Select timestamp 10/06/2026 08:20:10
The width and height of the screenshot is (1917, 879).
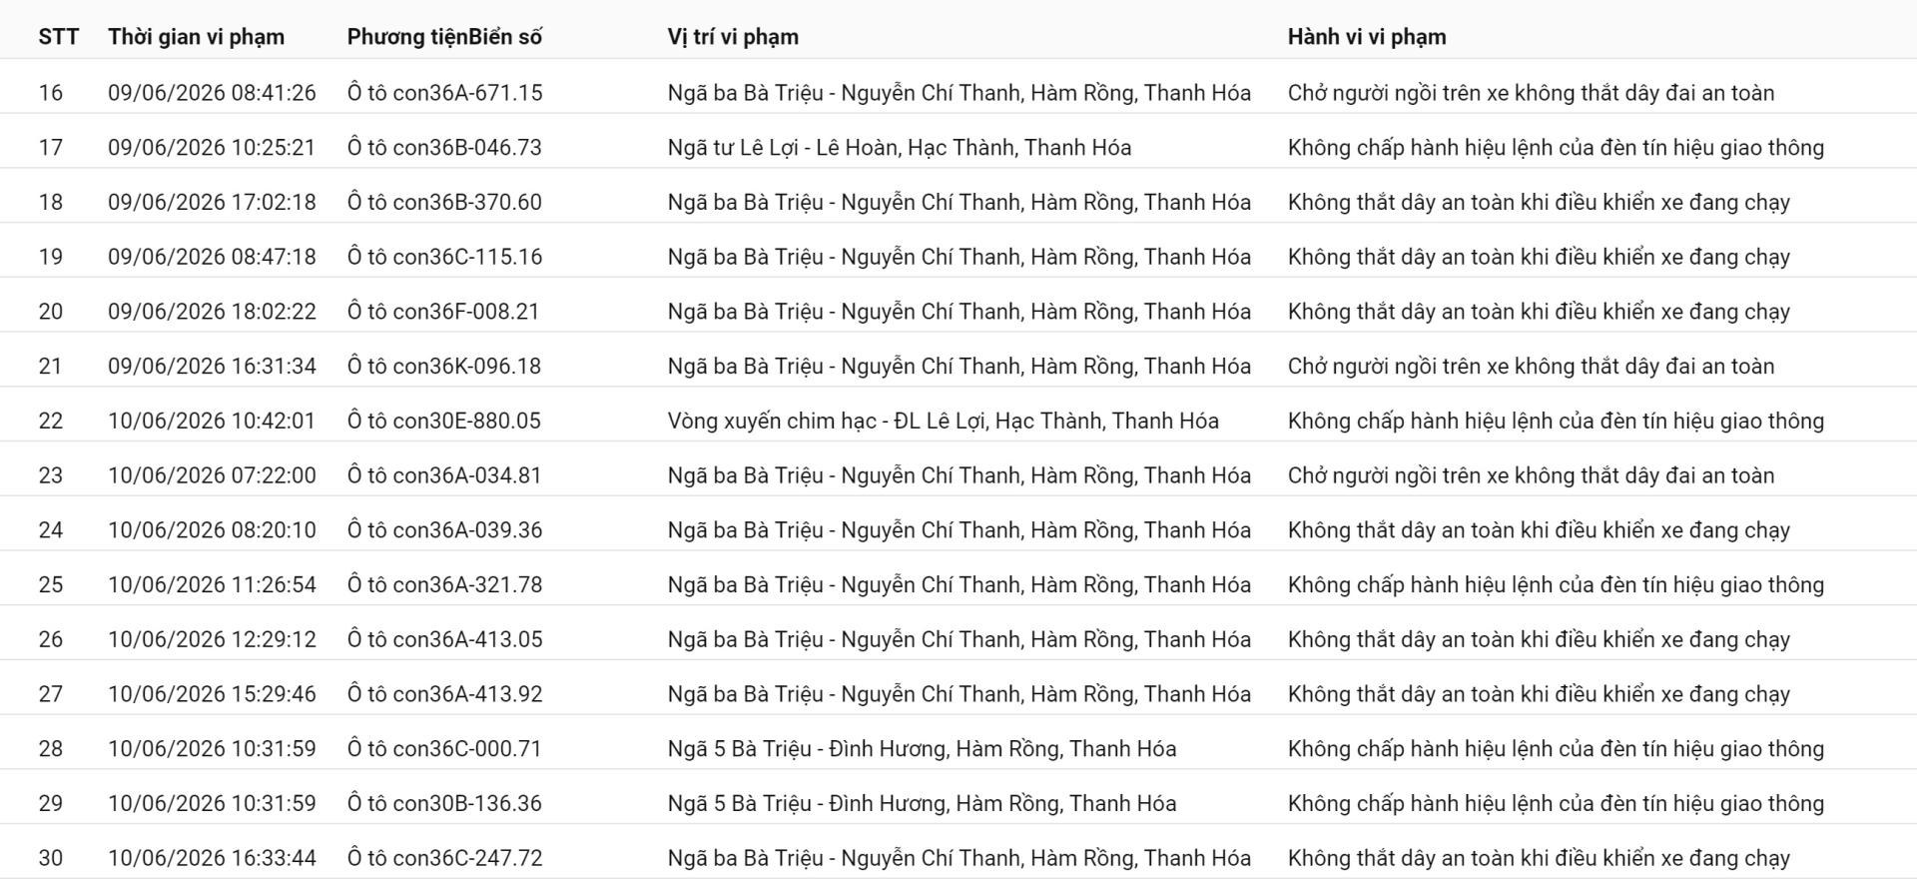pos(212,530)
